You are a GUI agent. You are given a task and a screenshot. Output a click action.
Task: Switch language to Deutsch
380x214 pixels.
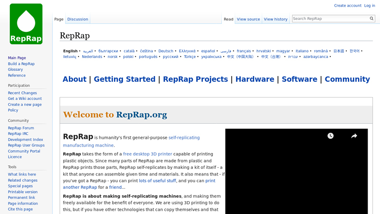pos(166,51)
